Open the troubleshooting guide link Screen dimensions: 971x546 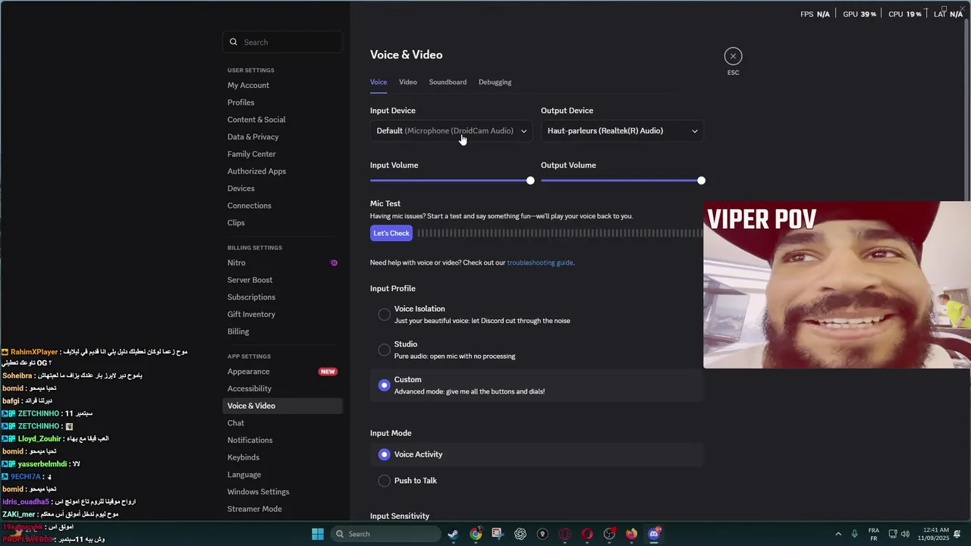540,263
